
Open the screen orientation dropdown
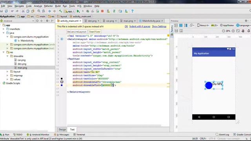192,25
